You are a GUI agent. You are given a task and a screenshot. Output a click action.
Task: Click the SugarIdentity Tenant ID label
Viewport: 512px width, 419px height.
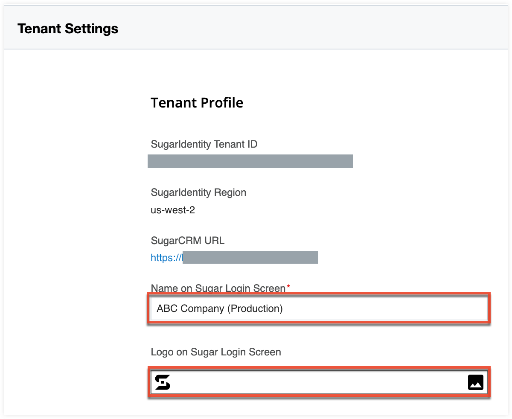[204, 144]
